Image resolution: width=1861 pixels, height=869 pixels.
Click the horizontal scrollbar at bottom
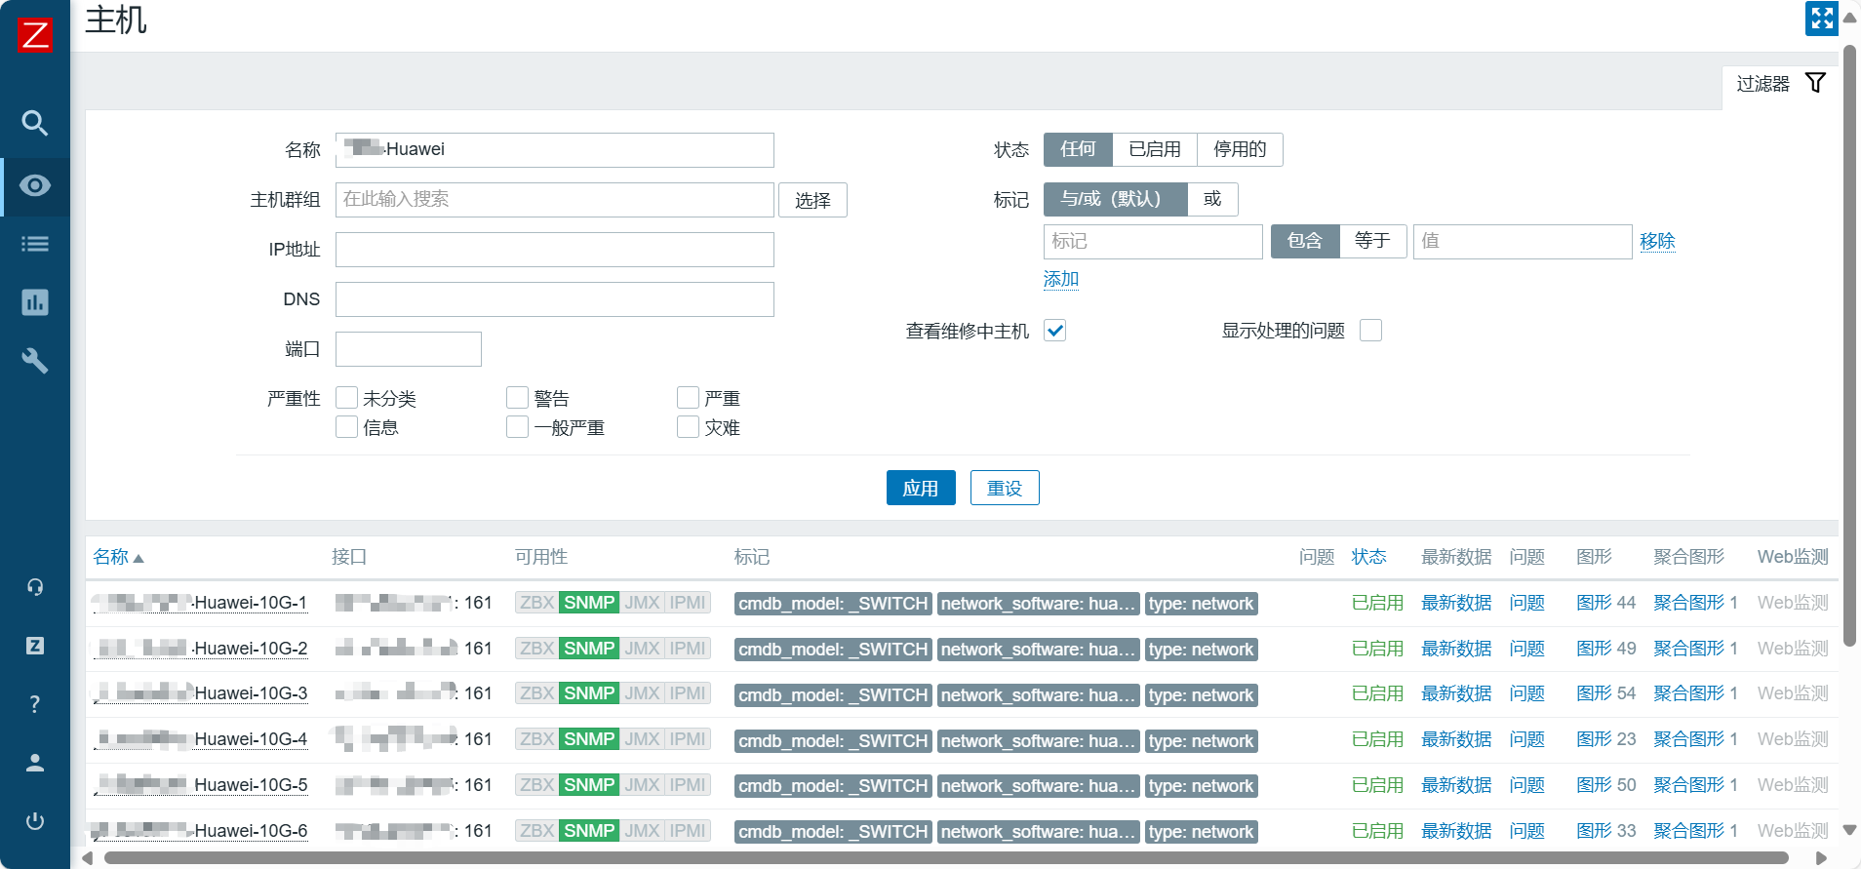pos(946,858)
